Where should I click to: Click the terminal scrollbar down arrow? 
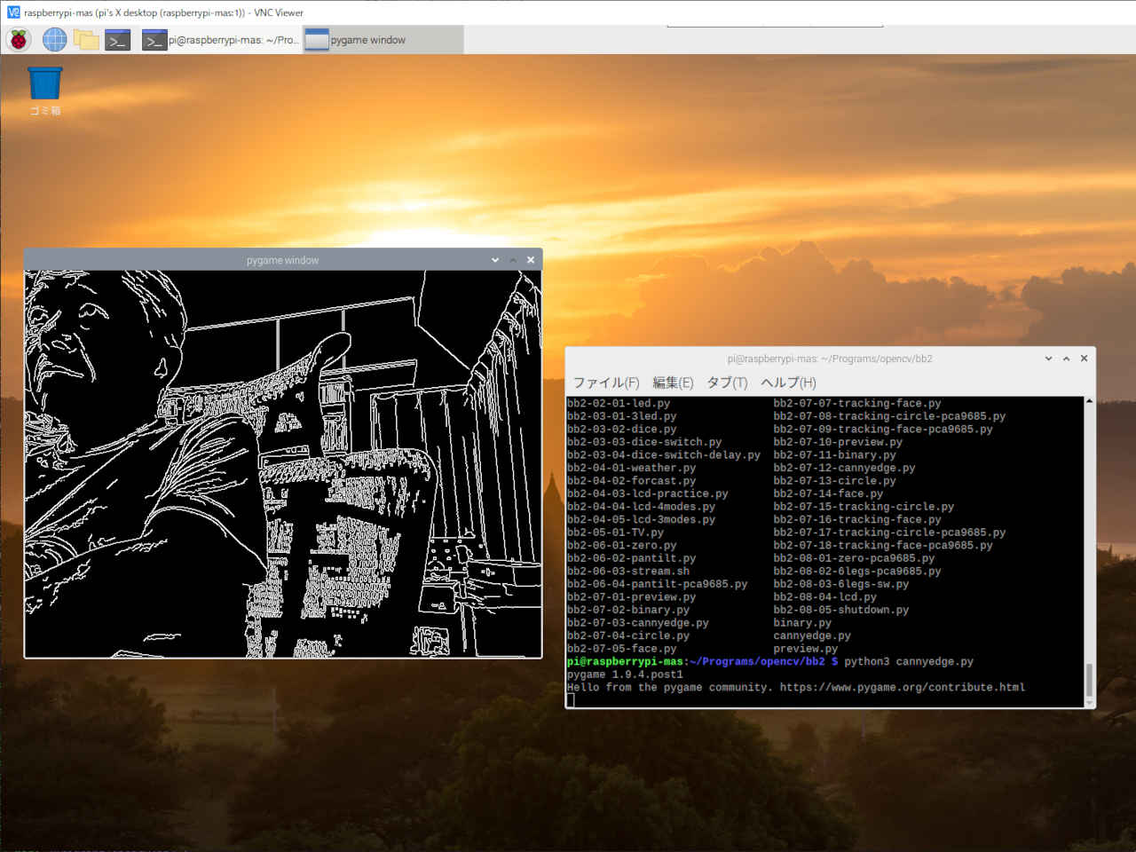pos(1089,703)
